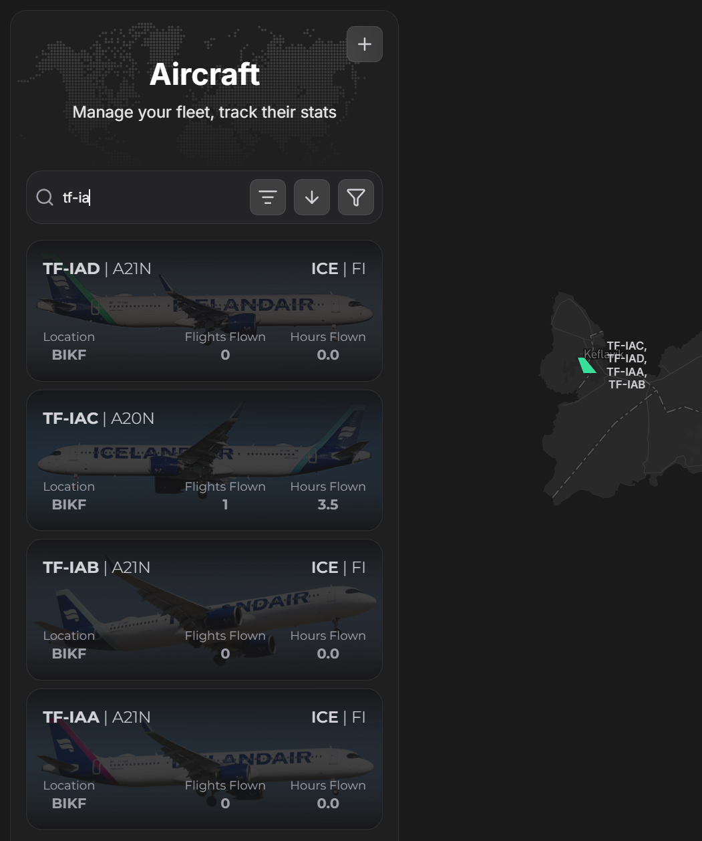Open the TF-IAB aircraft card
Screen dimensions: 702x841
coord(204,610)
